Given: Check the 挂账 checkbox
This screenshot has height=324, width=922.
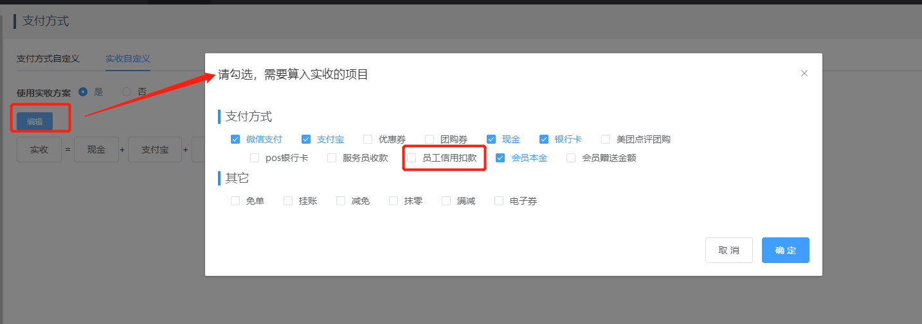Looking at the screenshot, I should [x=288, y=201].
